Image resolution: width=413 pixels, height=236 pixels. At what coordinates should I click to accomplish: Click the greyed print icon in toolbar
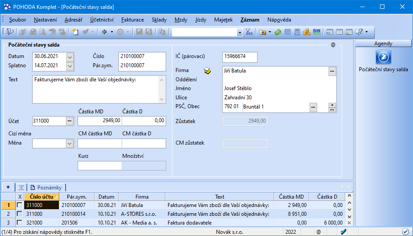(33, 32)
